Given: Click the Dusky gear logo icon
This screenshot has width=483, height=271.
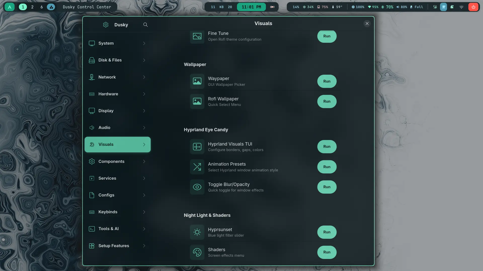Looking at the screenshot, I should (106, 25).
